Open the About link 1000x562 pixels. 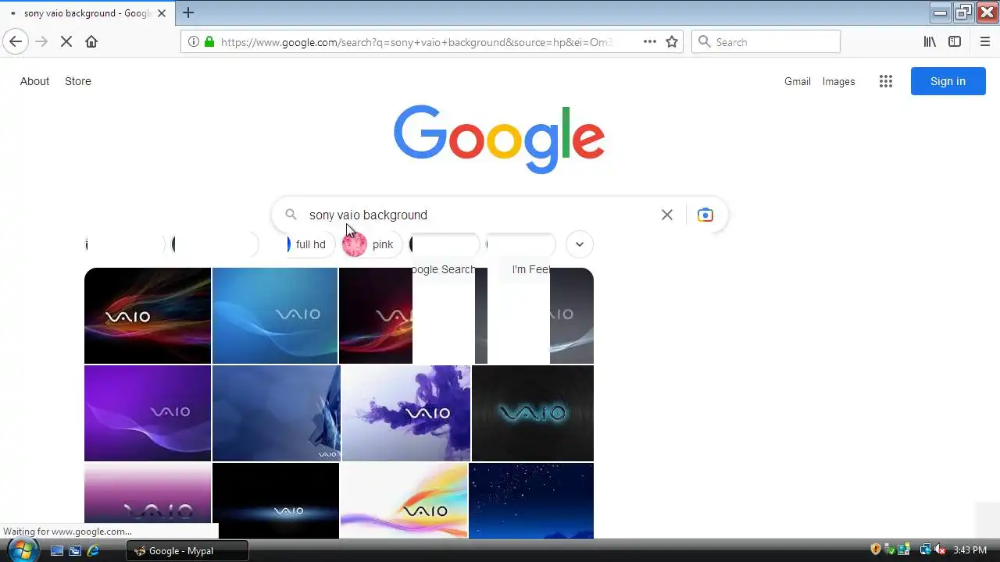tap(34, 81)
